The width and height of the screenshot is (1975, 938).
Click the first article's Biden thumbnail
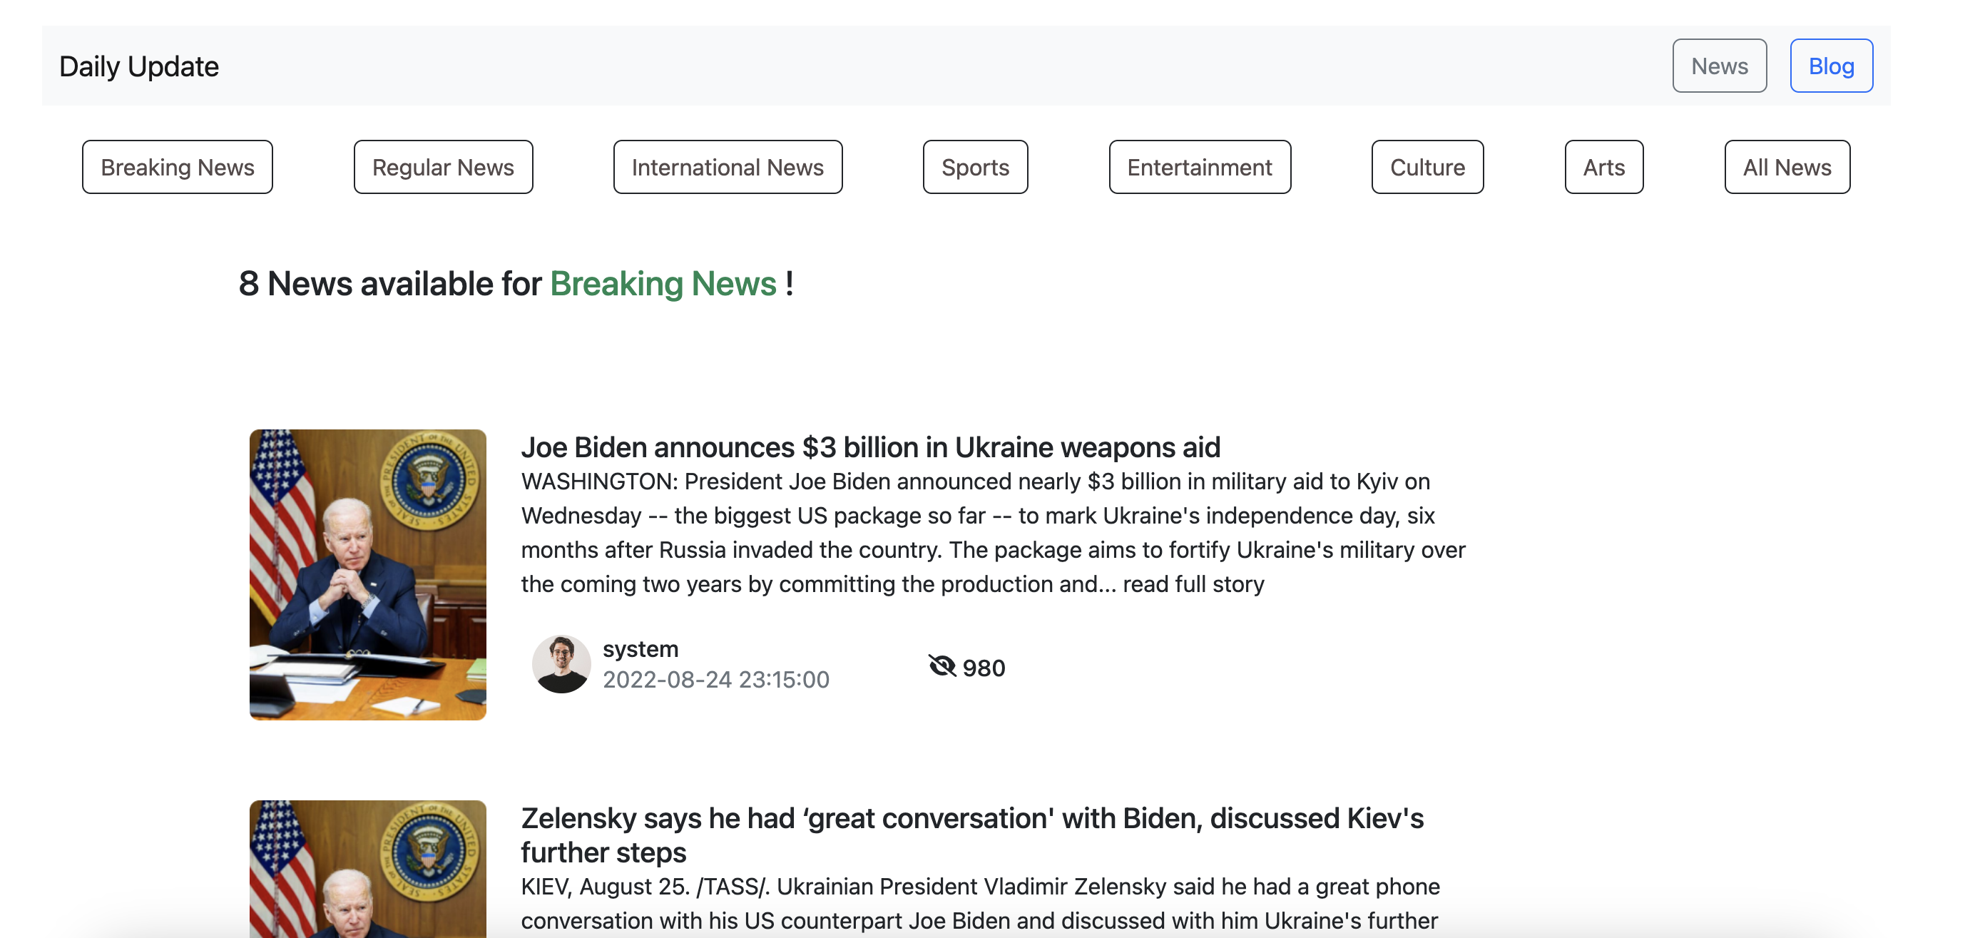coord(367,574)
